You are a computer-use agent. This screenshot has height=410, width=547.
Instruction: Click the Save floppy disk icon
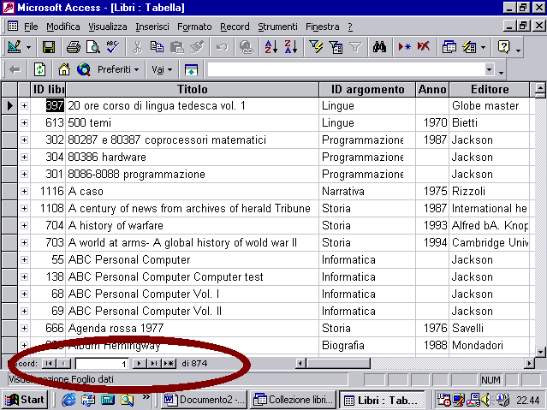click(49, 47)
